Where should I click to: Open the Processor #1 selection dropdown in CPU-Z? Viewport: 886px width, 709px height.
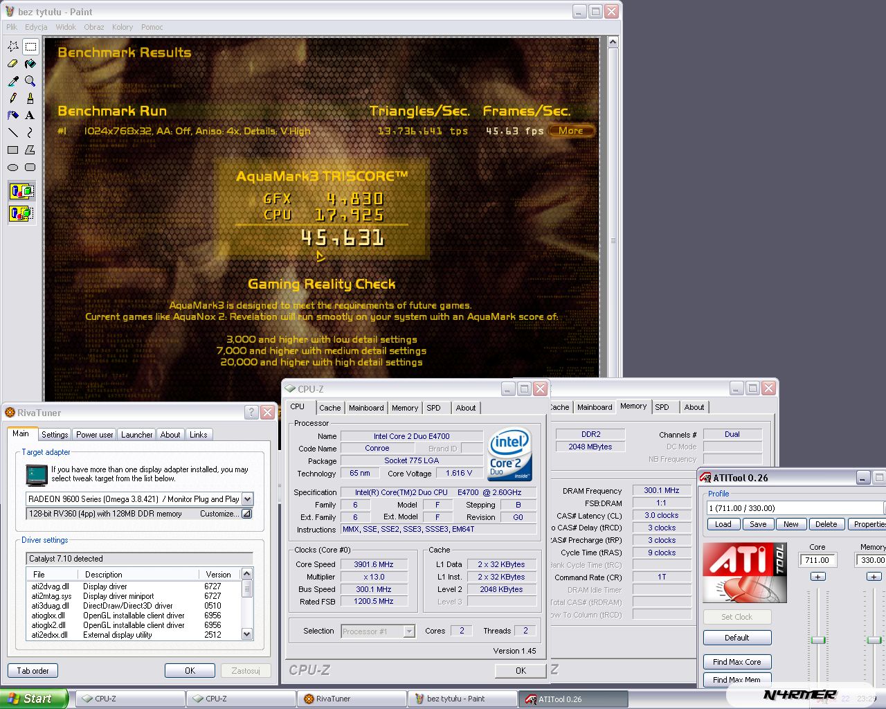(409, 631)
